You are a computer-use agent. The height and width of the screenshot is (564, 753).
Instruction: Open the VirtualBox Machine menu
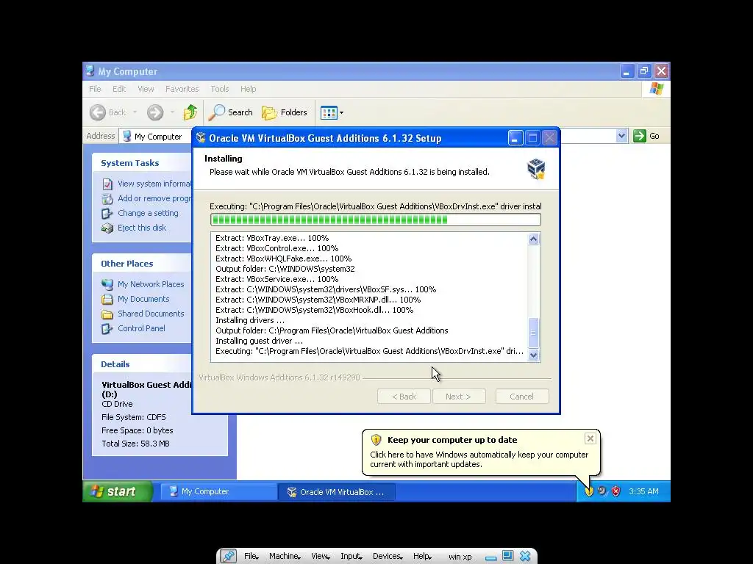pyautogui.click(x=285, y=557)
